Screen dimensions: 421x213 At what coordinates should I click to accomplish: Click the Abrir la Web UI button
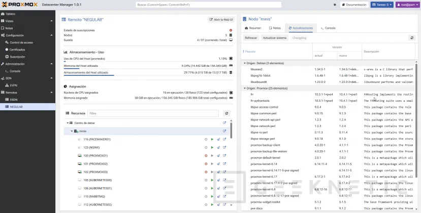tap(221, 20)
